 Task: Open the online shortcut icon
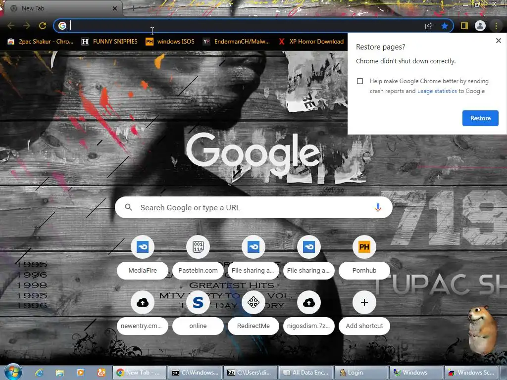(x=198, y=302)
